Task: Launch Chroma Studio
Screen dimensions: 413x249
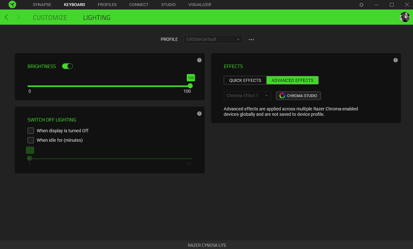Action: (x=298, y=96)
